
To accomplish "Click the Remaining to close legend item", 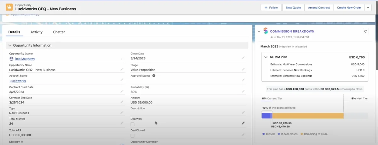I will tap(314, 134).
